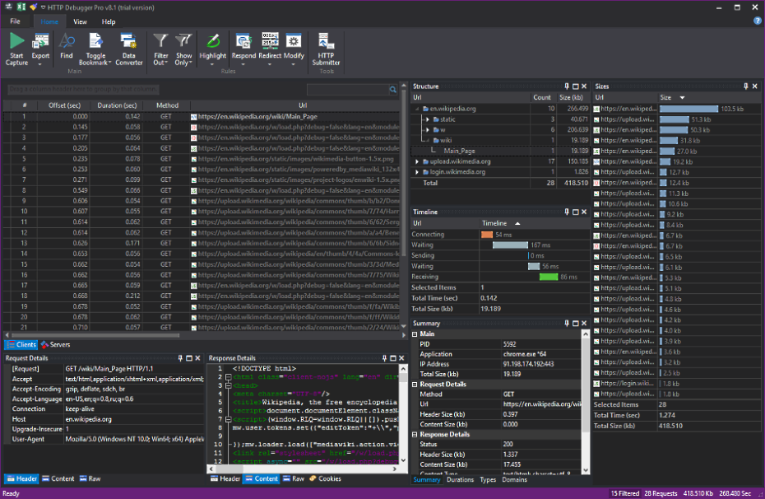Open the File menu
The width and height of the screenshot is (765, 499).
(x=15, y=21)
